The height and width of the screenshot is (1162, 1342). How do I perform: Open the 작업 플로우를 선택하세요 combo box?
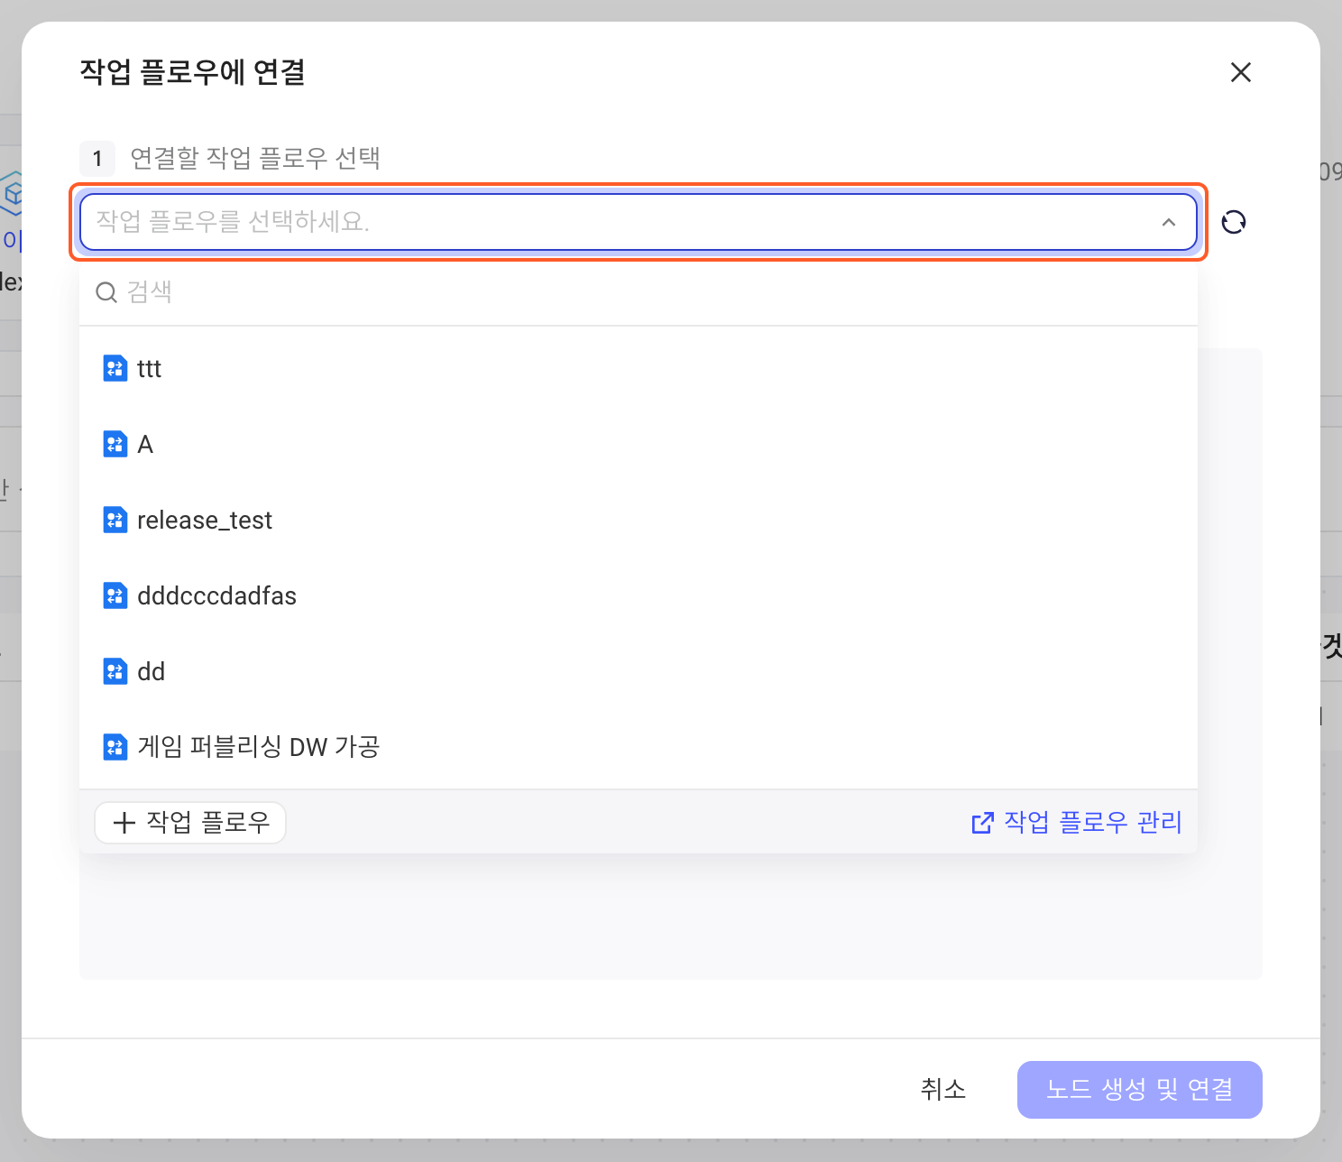639,222
